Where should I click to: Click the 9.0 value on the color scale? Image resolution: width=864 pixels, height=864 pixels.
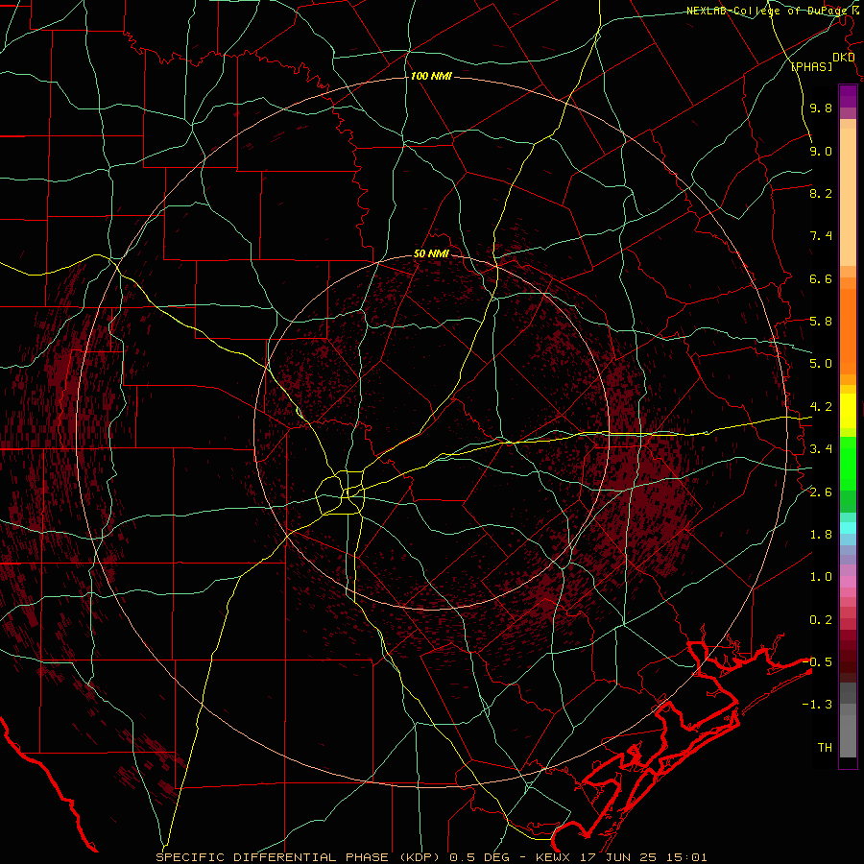(821, 151)
